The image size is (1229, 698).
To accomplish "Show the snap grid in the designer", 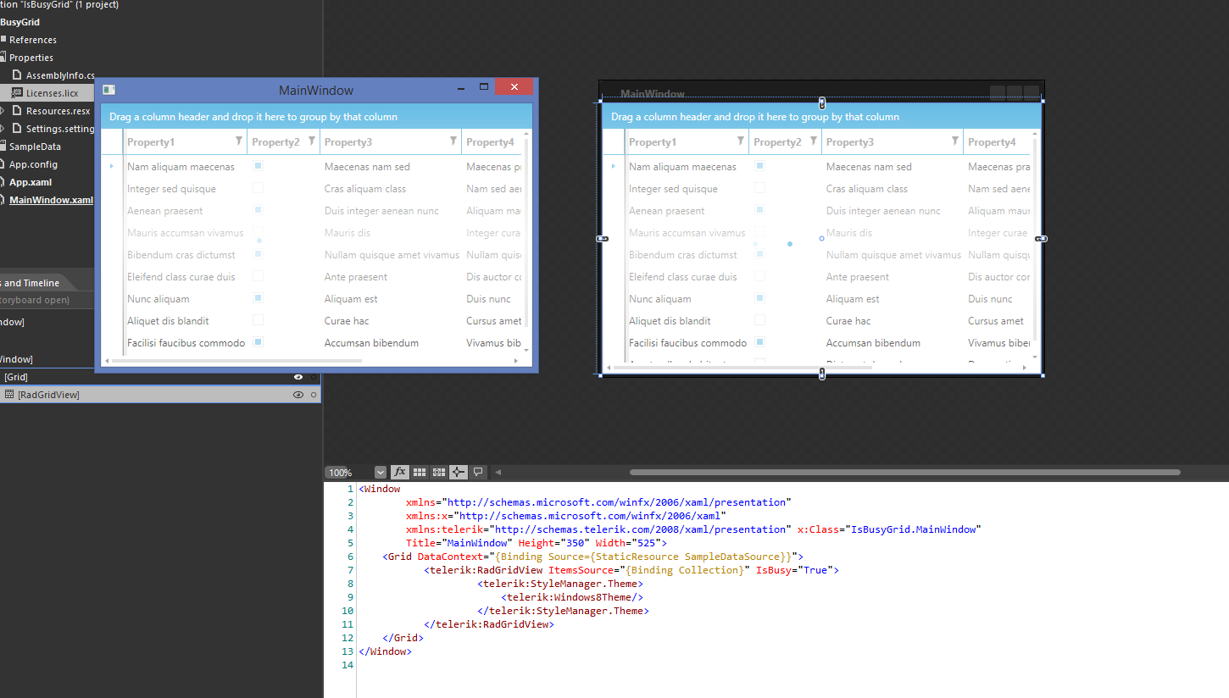I will click(420, 472).
